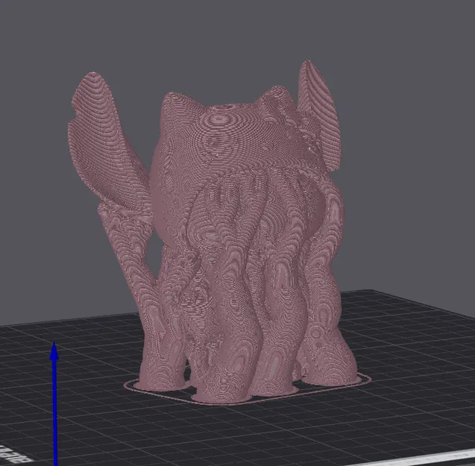Click the blue vertical Z-axis arrow
The image size is (475, 466).
click(54, 403)
